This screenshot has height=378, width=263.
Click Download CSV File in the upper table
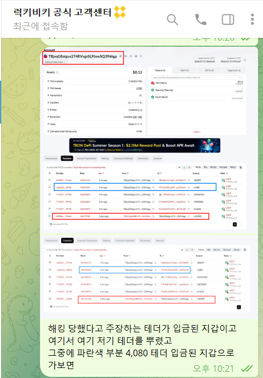59,224
